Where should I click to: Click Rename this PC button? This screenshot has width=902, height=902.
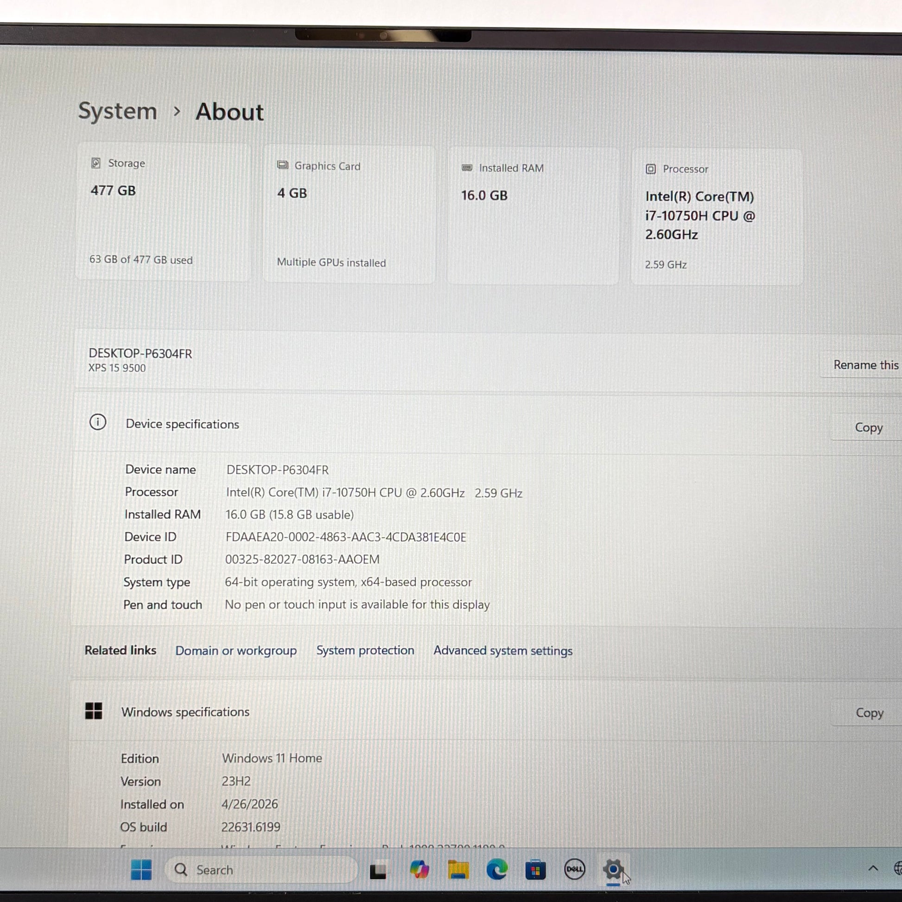[865, 365]
